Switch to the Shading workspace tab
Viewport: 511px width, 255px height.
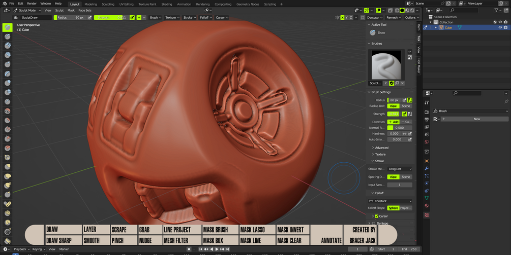point(167,4)
